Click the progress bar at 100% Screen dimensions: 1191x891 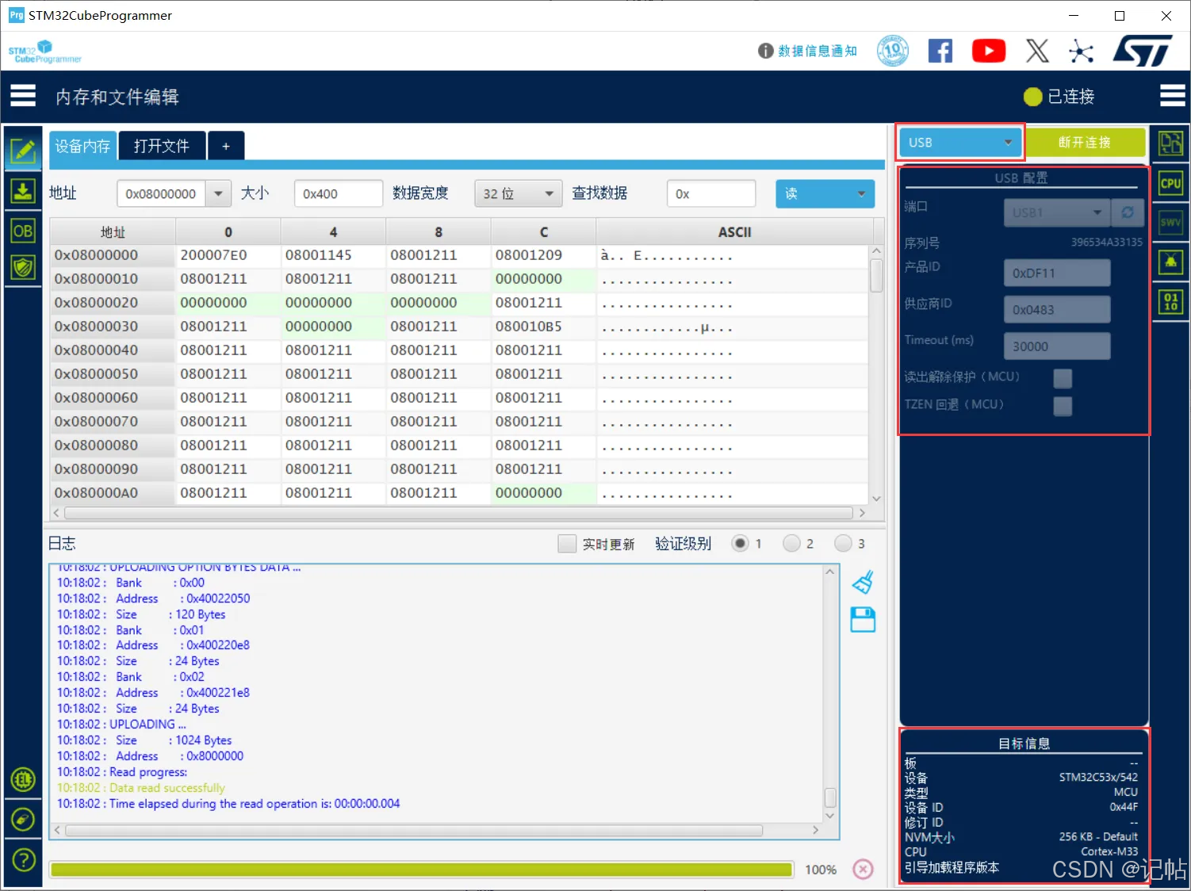pyautogui.click(x=421, y=870)
